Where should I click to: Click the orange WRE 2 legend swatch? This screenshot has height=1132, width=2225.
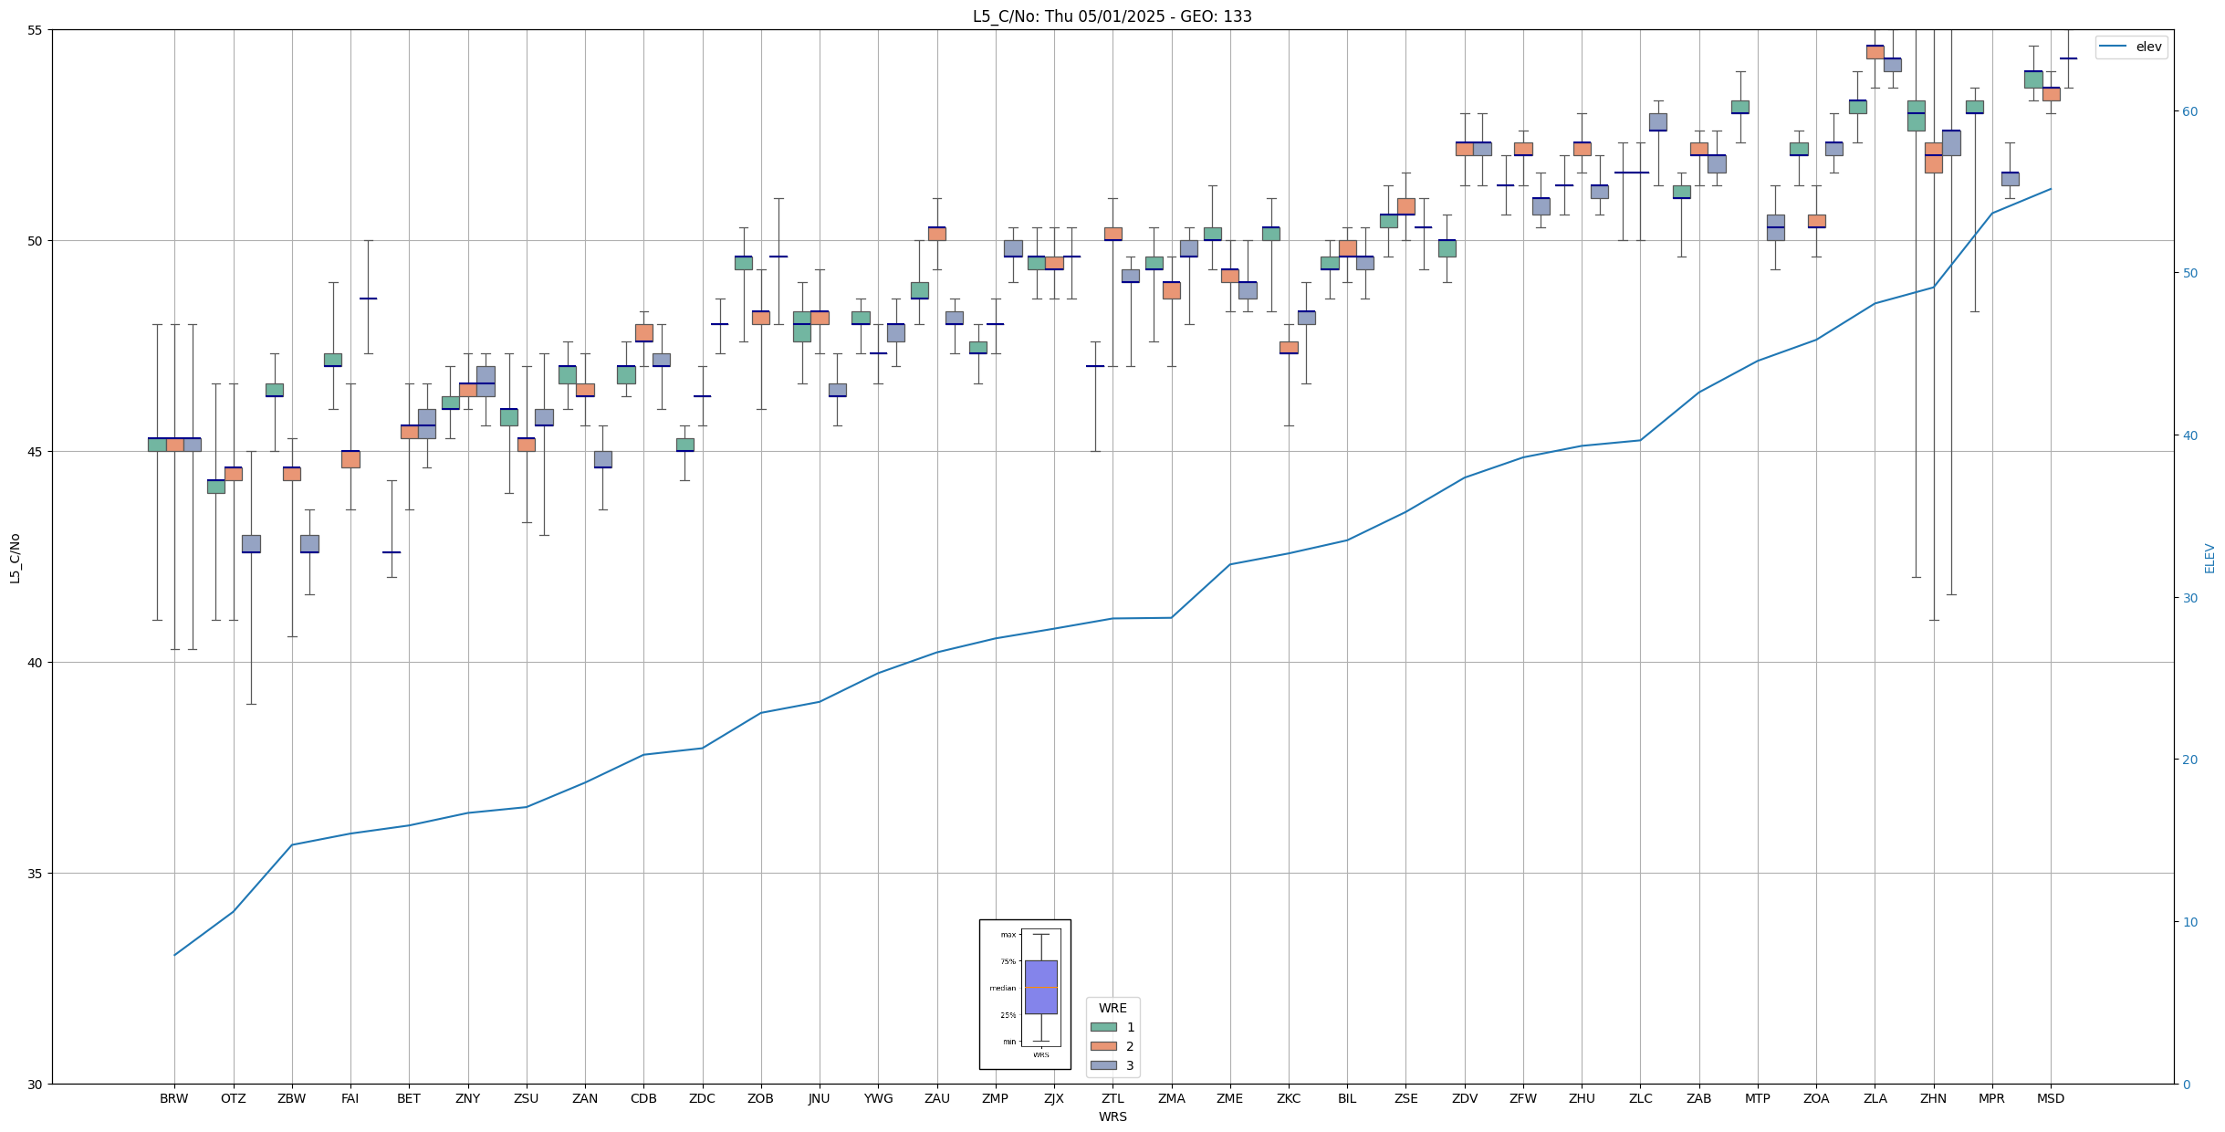click(1103, 1046)
